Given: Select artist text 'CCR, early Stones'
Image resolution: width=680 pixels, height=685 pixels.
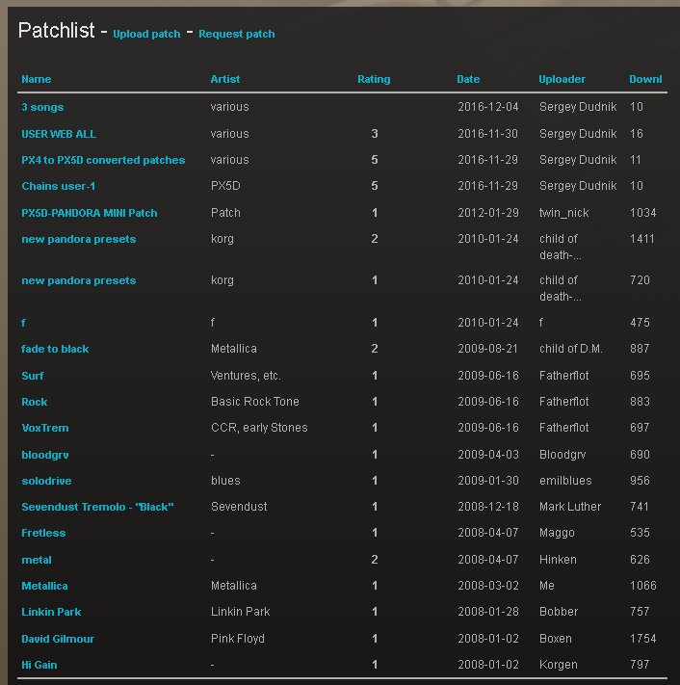Looking at the screenshot, I should 259,428.
